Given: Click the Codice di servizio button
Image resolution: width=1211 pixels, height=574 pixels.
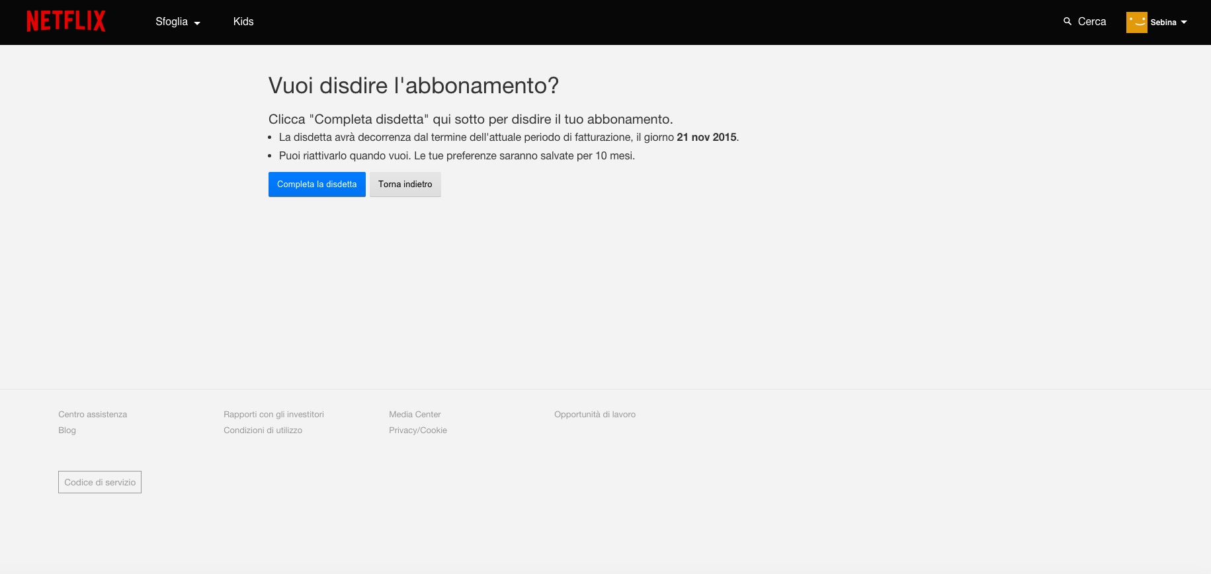Looking at the screenshot, I should tap(100, 482).
